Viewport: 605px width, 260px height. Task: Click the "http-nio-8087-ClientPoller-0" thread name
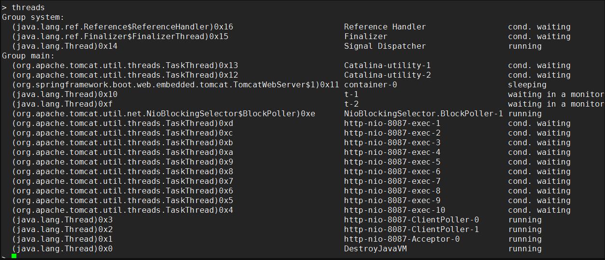411,219
